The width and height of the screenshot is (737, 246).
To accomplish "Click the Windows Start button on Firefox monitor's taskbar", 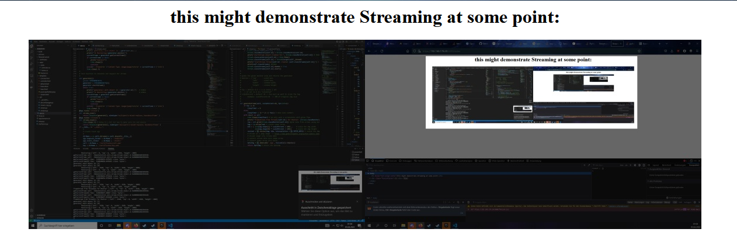I will click(x=369, y=226).
